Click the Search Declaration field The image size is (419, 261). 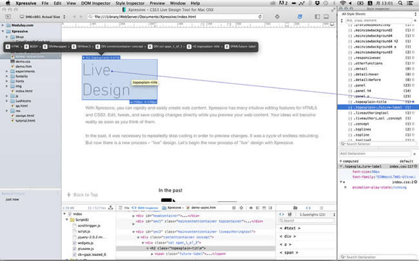(x=378, y=257)
